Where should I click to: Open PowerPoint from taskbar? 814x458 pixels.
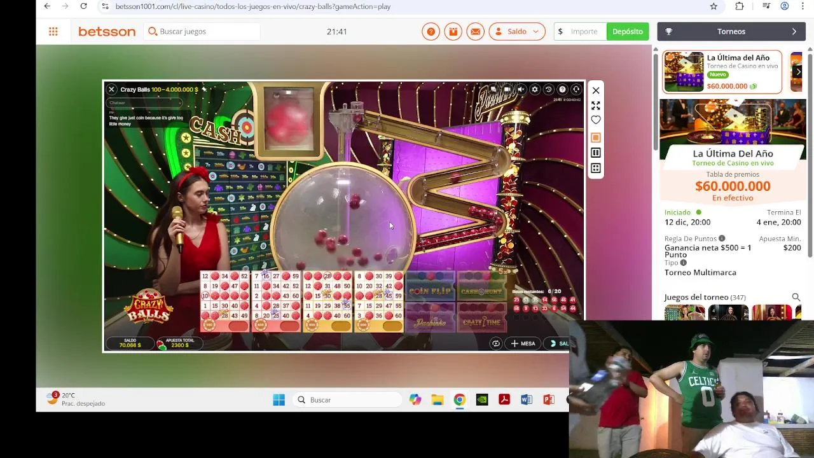(x=548, y=399)
